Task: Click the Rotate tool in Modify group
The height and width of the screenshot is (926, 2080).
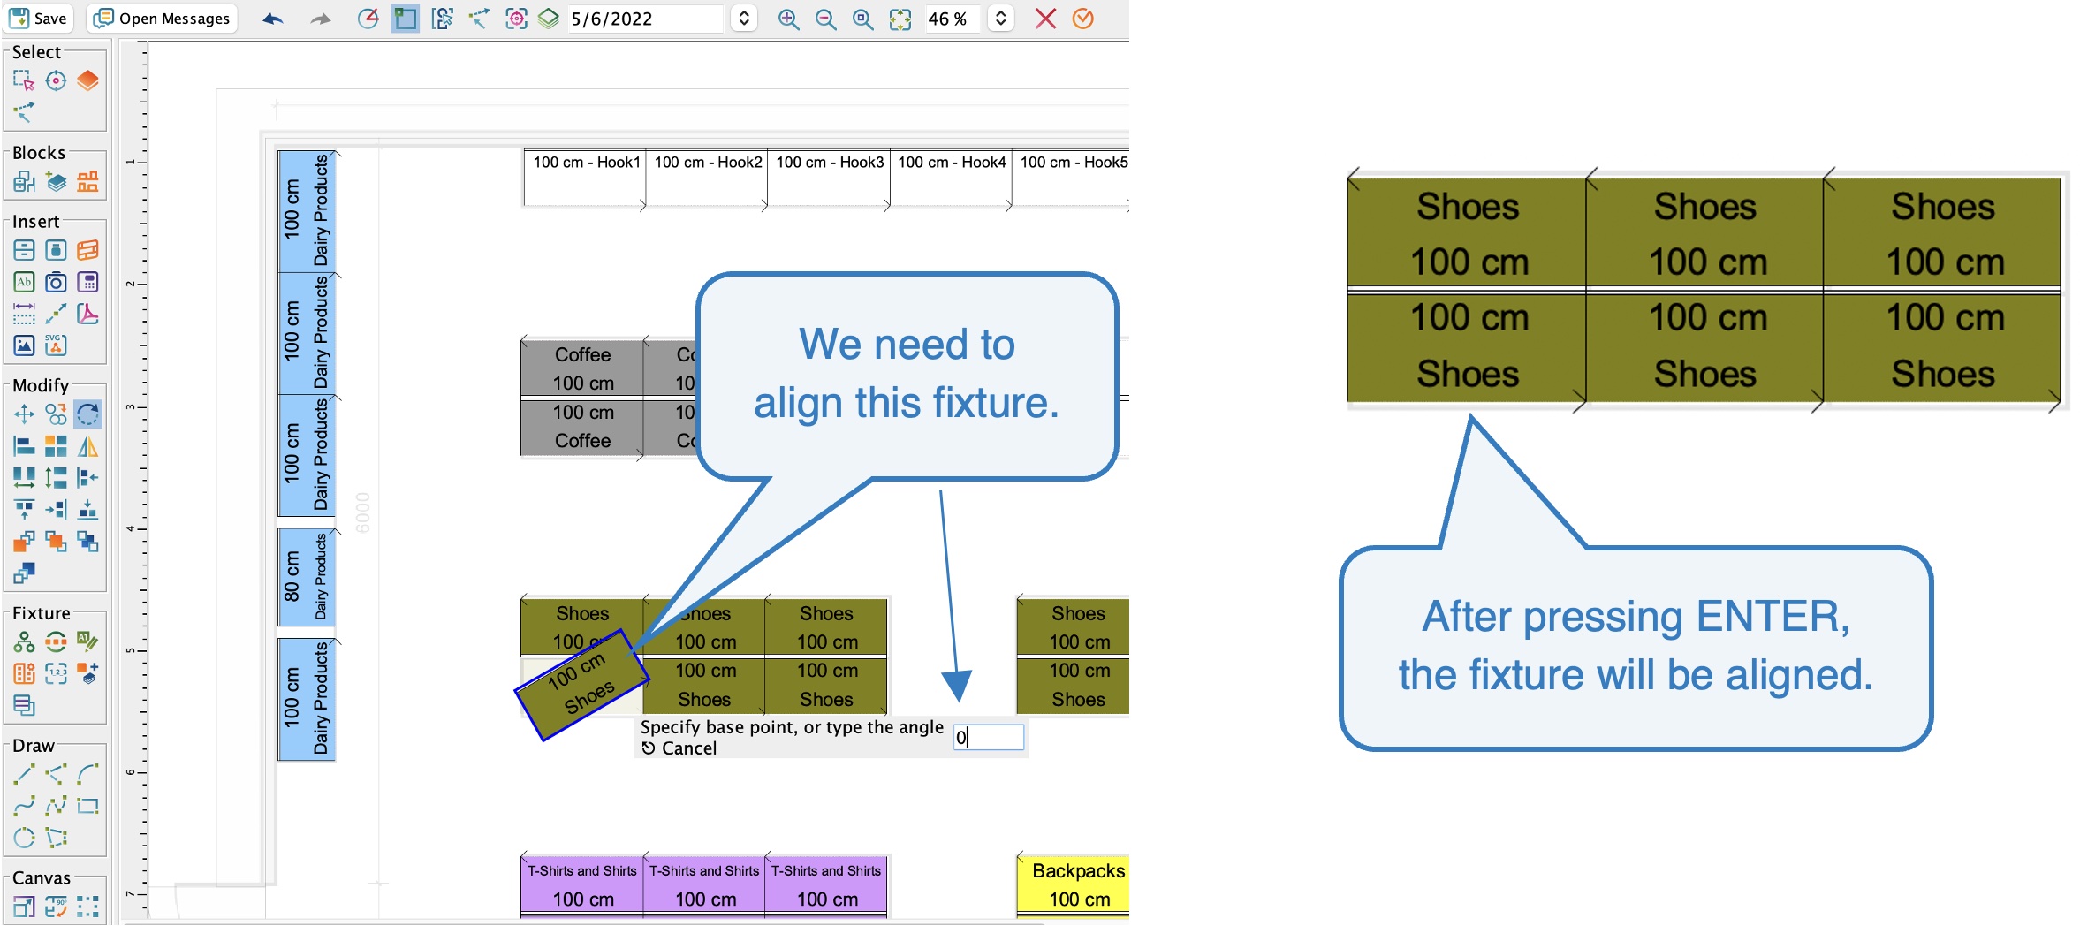Action: point(87,414)
